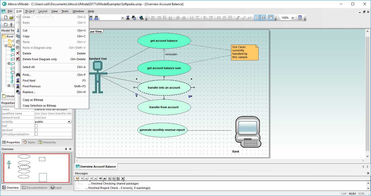Choose Copy Selection as Bitmap

coord(52,106)
